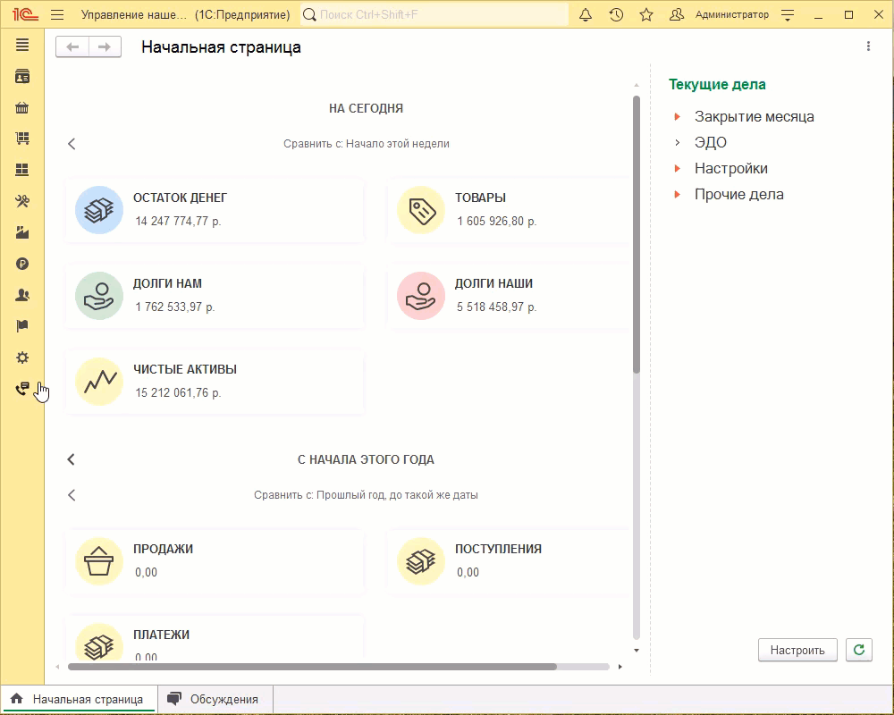Viewport: 894px width, 715px height.
Task: Open the factory production icon in sidebar
Action: point(22,232)
